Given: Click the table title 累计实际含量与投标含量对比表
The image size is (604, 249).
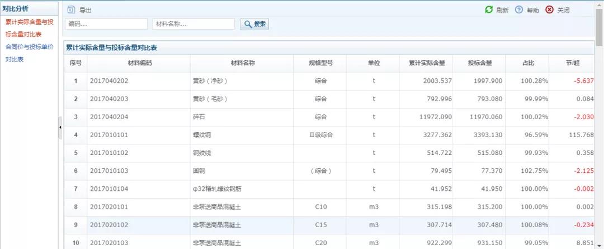Looking at the screenshot, I should point(111,48).
